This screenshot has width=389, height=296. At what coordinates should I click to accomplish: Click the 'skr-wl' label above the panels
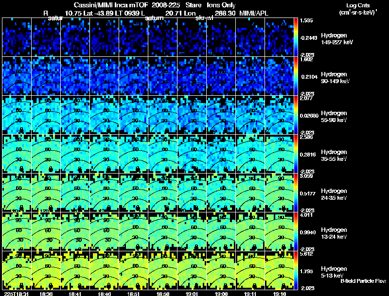pos(204,18)
